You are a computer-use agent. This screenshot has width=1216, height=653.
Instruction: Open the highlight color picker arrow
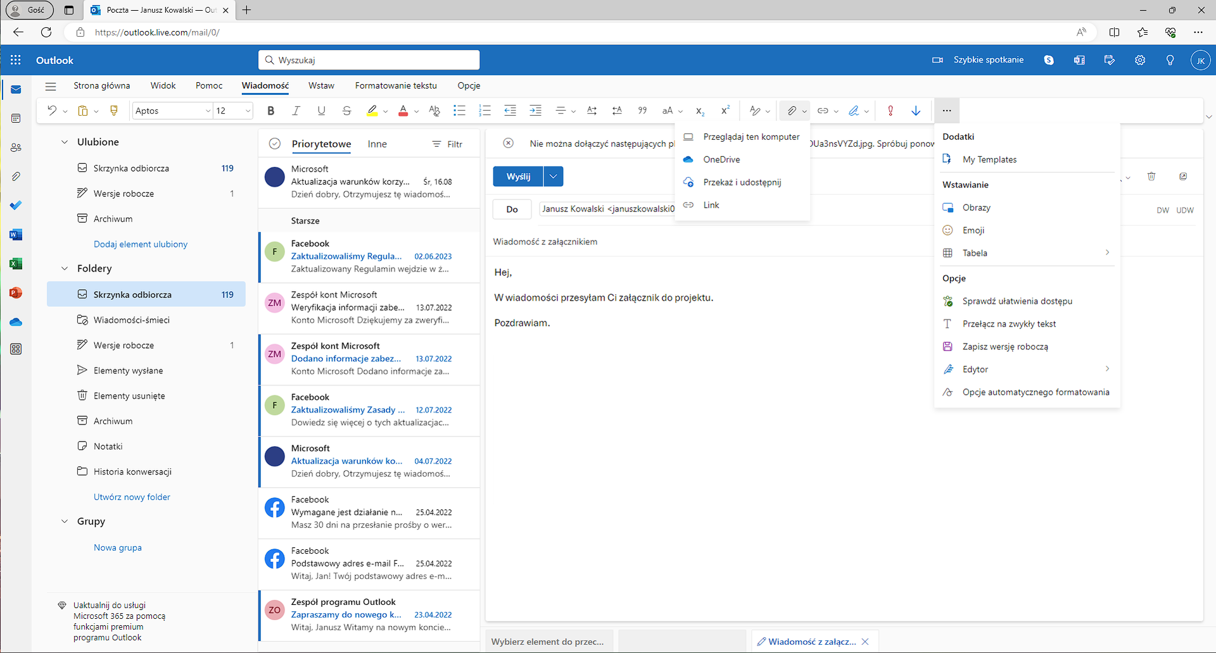(386, 111)
